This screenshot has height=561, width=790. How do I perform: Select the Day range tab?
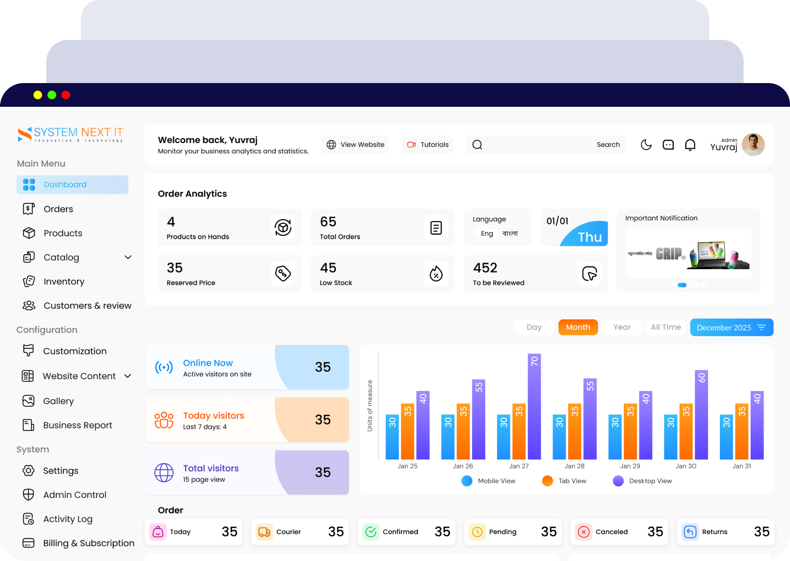(534, 327)
